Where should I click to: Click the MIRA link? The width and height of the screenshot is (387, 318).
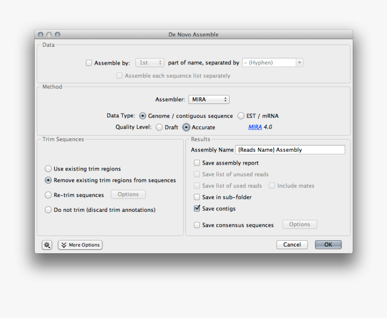pos(255,127)
